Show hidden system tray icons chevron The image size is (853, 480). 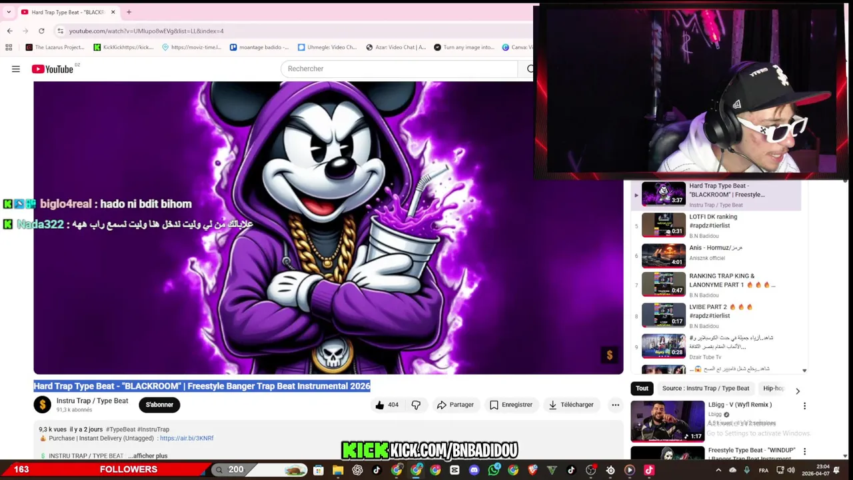[718, 470]
